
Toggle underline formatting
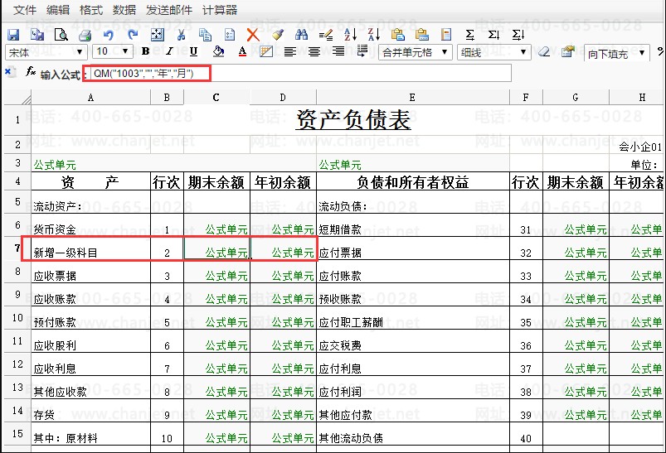194,51
